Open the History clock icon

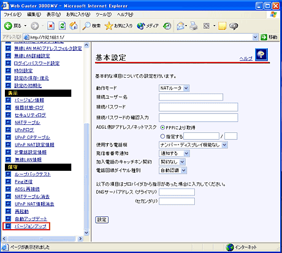167,26
